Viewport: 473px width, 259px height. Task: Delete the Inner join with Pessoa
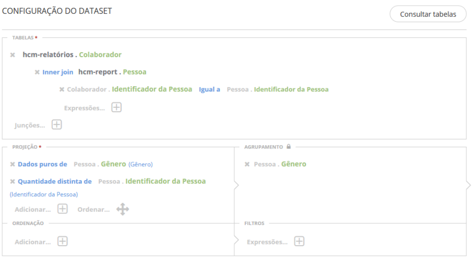[x=37, y=72]
